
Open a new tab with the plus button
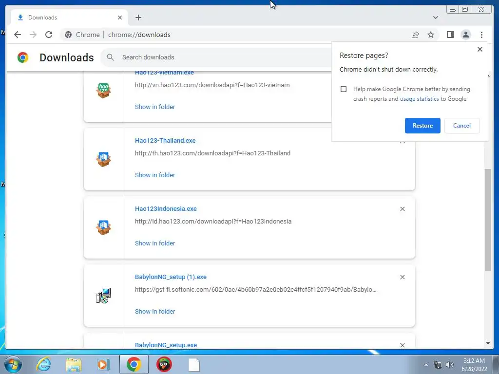[138, 18]
